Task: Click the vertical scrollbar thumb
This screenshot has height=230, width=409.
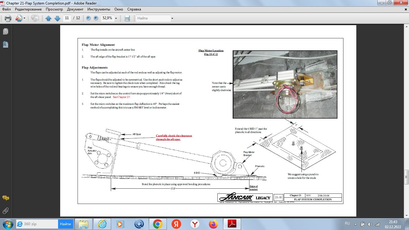Action: pos(406,177)
